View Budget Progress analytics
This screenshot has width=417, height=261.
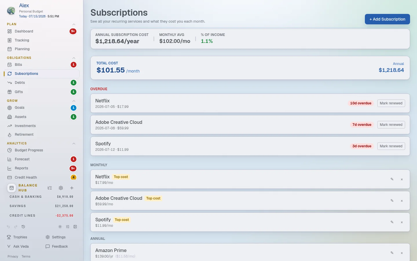42,150
